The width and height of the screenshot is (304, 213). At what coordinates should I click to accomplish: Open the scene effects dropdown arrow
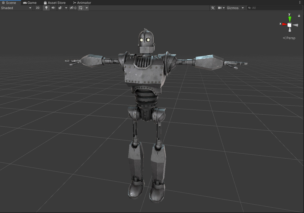[x=66, y=8]
